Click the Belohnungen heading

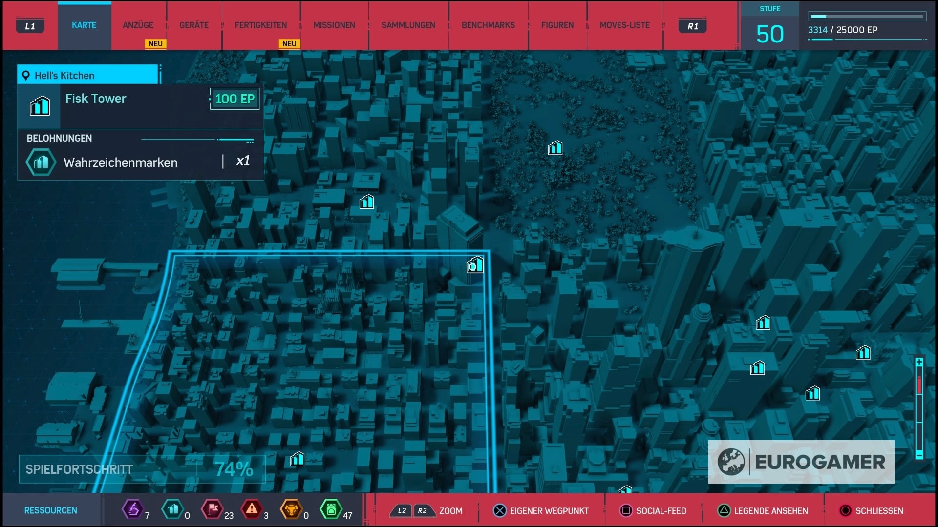pos(59,138)
